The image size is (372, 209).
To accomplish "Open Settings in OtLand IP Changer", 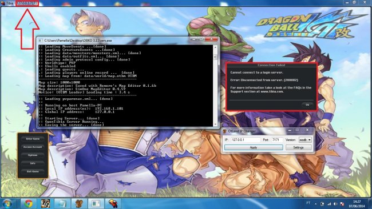I will point(298,147).
